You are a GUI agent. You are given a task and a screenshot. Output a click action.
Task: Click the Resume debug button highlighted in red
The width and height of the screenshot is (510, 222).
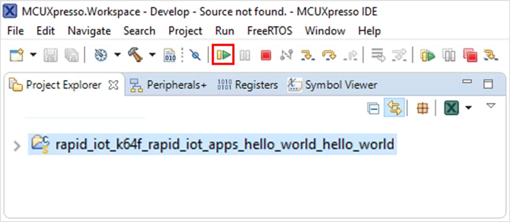224,56
